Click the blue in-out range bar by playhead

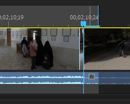coord(92,26)
